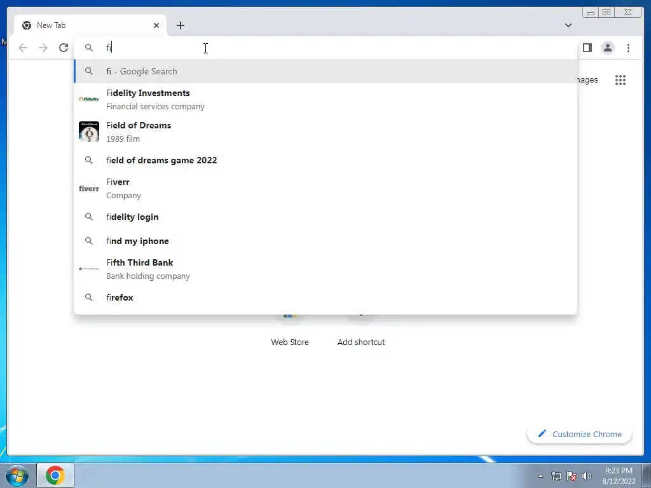This screenshot has width=651, height=488.
Task: Open the Windows Start menu
Action: 17,475
